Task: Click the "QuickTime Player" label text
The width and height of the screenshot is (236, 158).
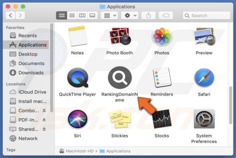Action: [x=78, y=94]
